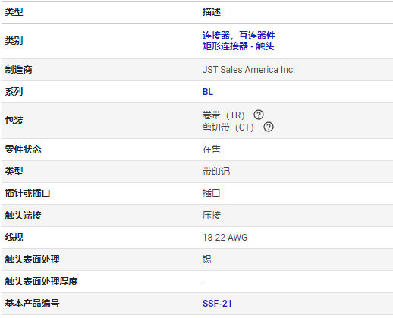Click help icon next to 剪切带 (CT)

click(269, 127)
